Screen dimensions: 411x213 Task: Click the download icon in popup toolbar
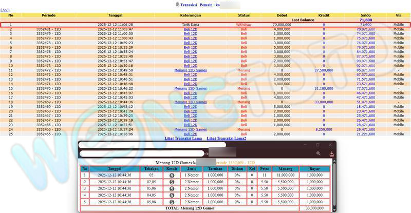pyautogui.click(x=331, y=153)
